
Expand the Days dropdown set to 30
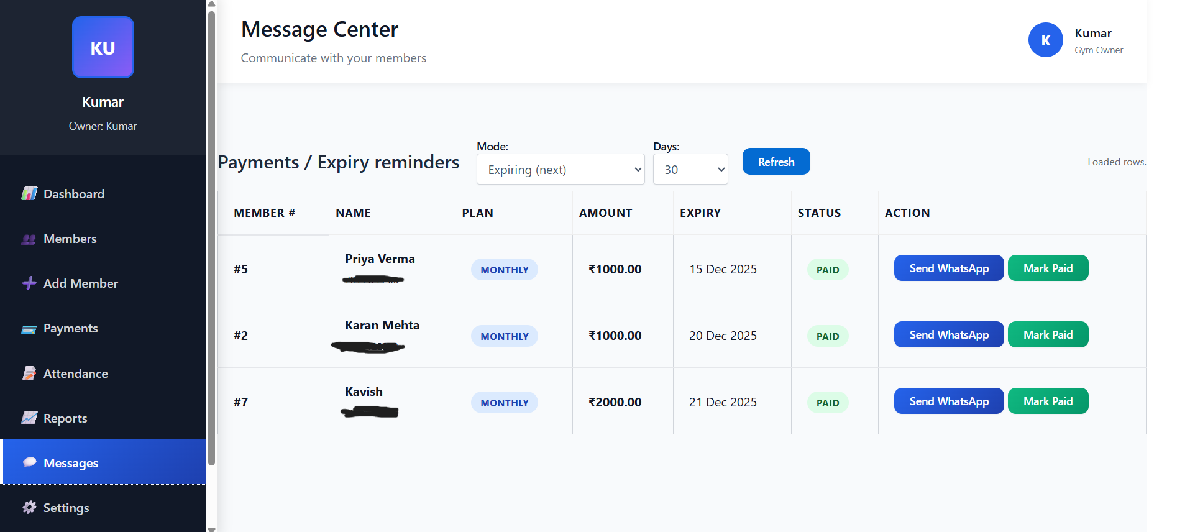[690, 169]
